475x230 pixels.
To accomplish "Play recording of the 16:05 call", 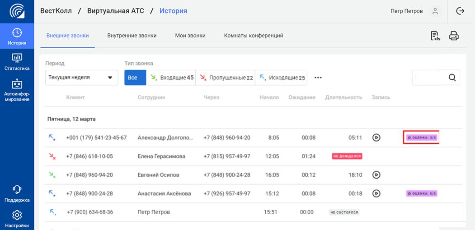I will point(376,175).
